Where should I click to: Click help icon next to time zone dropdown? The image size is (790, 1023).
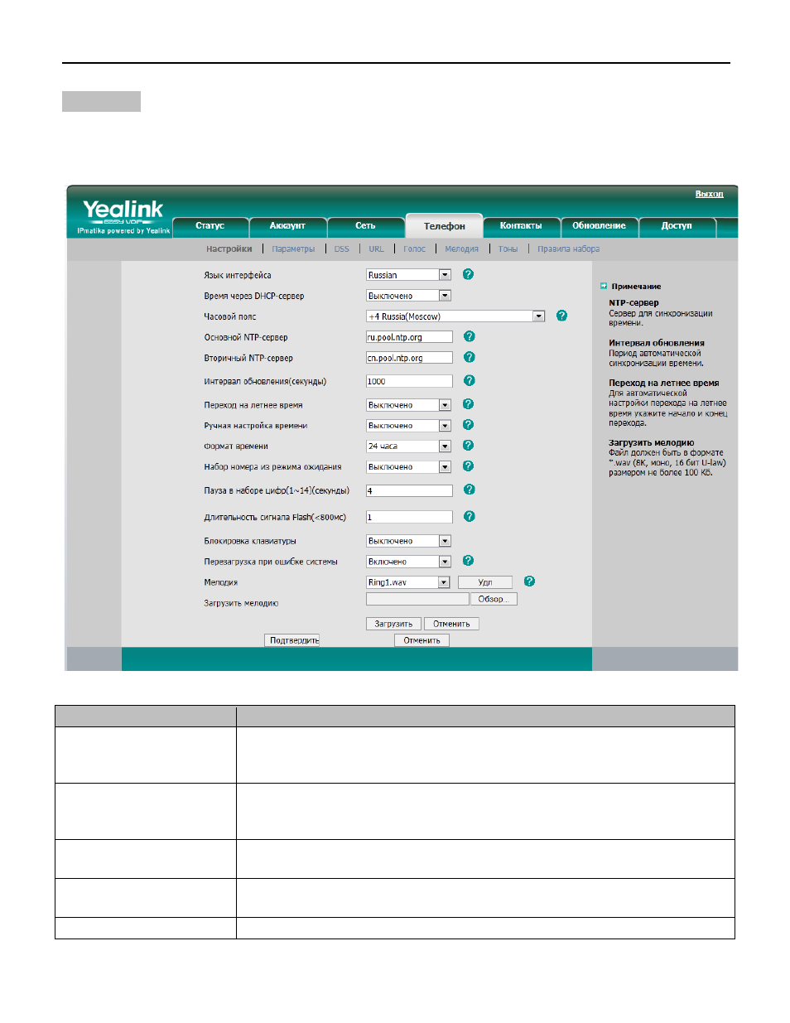(561, 316)
